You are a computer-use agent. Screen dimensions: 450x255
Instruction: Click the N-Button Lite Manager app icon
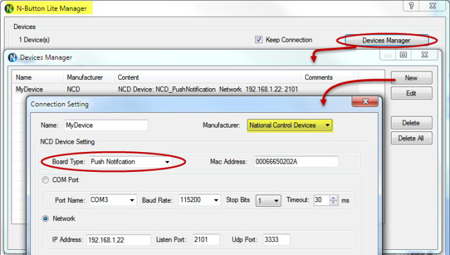pyautogui.click(x=10, y=8)
